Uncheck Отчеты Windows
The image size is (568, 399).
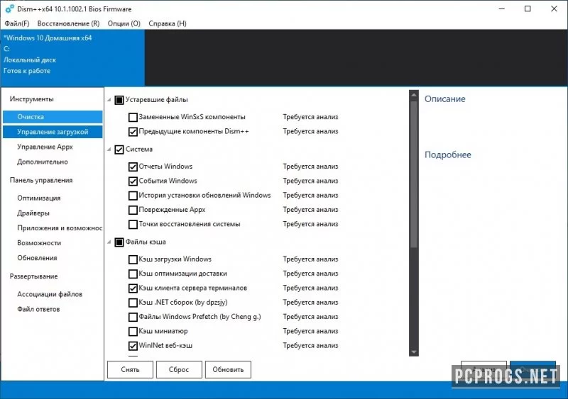133,167
